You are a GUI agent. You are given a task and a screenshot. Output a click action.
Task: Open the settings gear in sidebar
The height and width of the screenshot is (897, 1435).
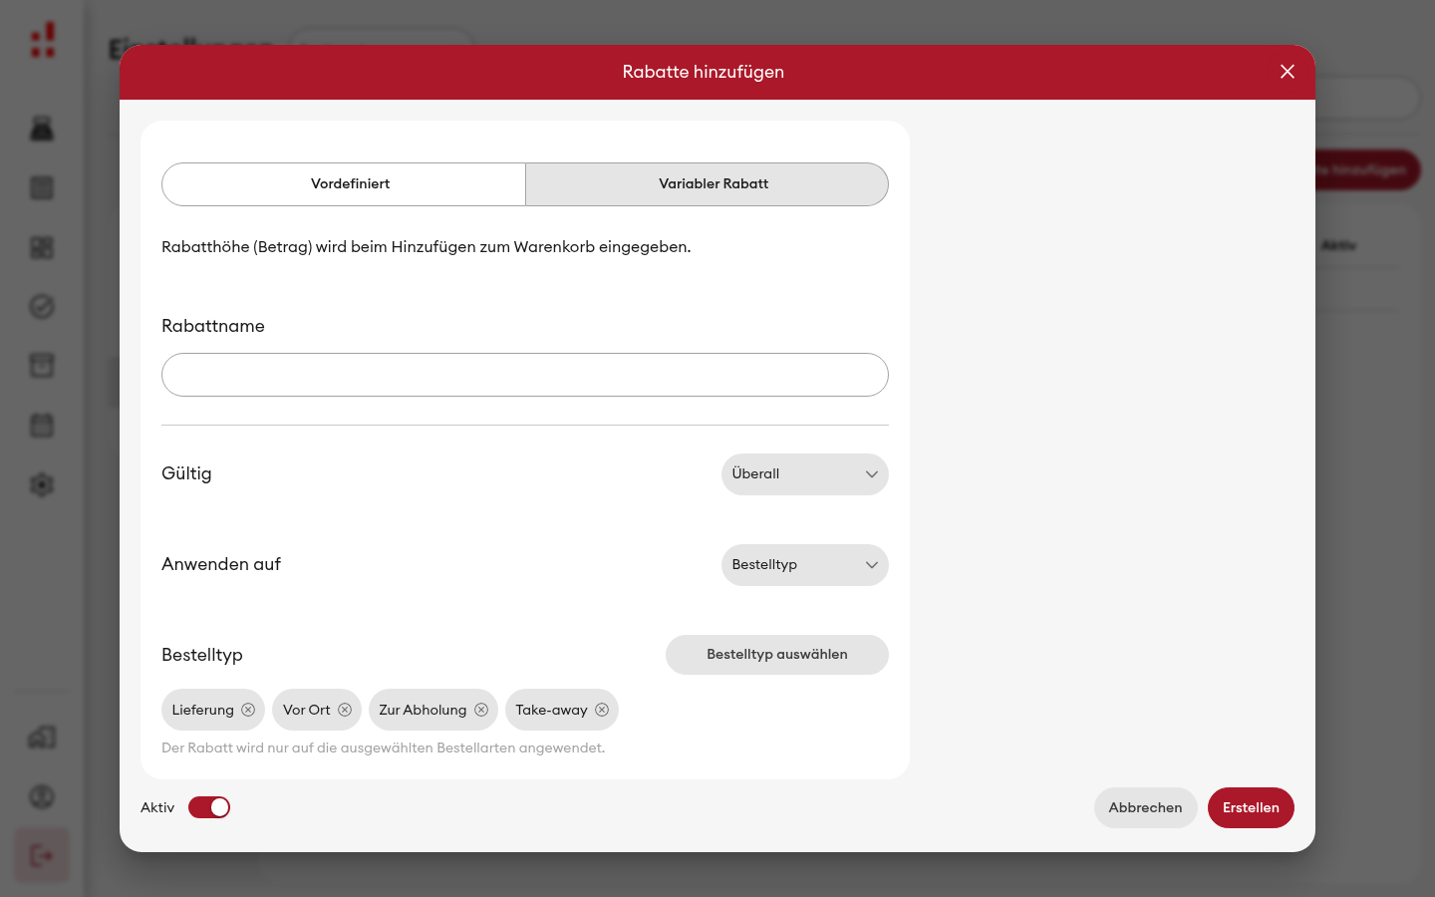[42, 485]
